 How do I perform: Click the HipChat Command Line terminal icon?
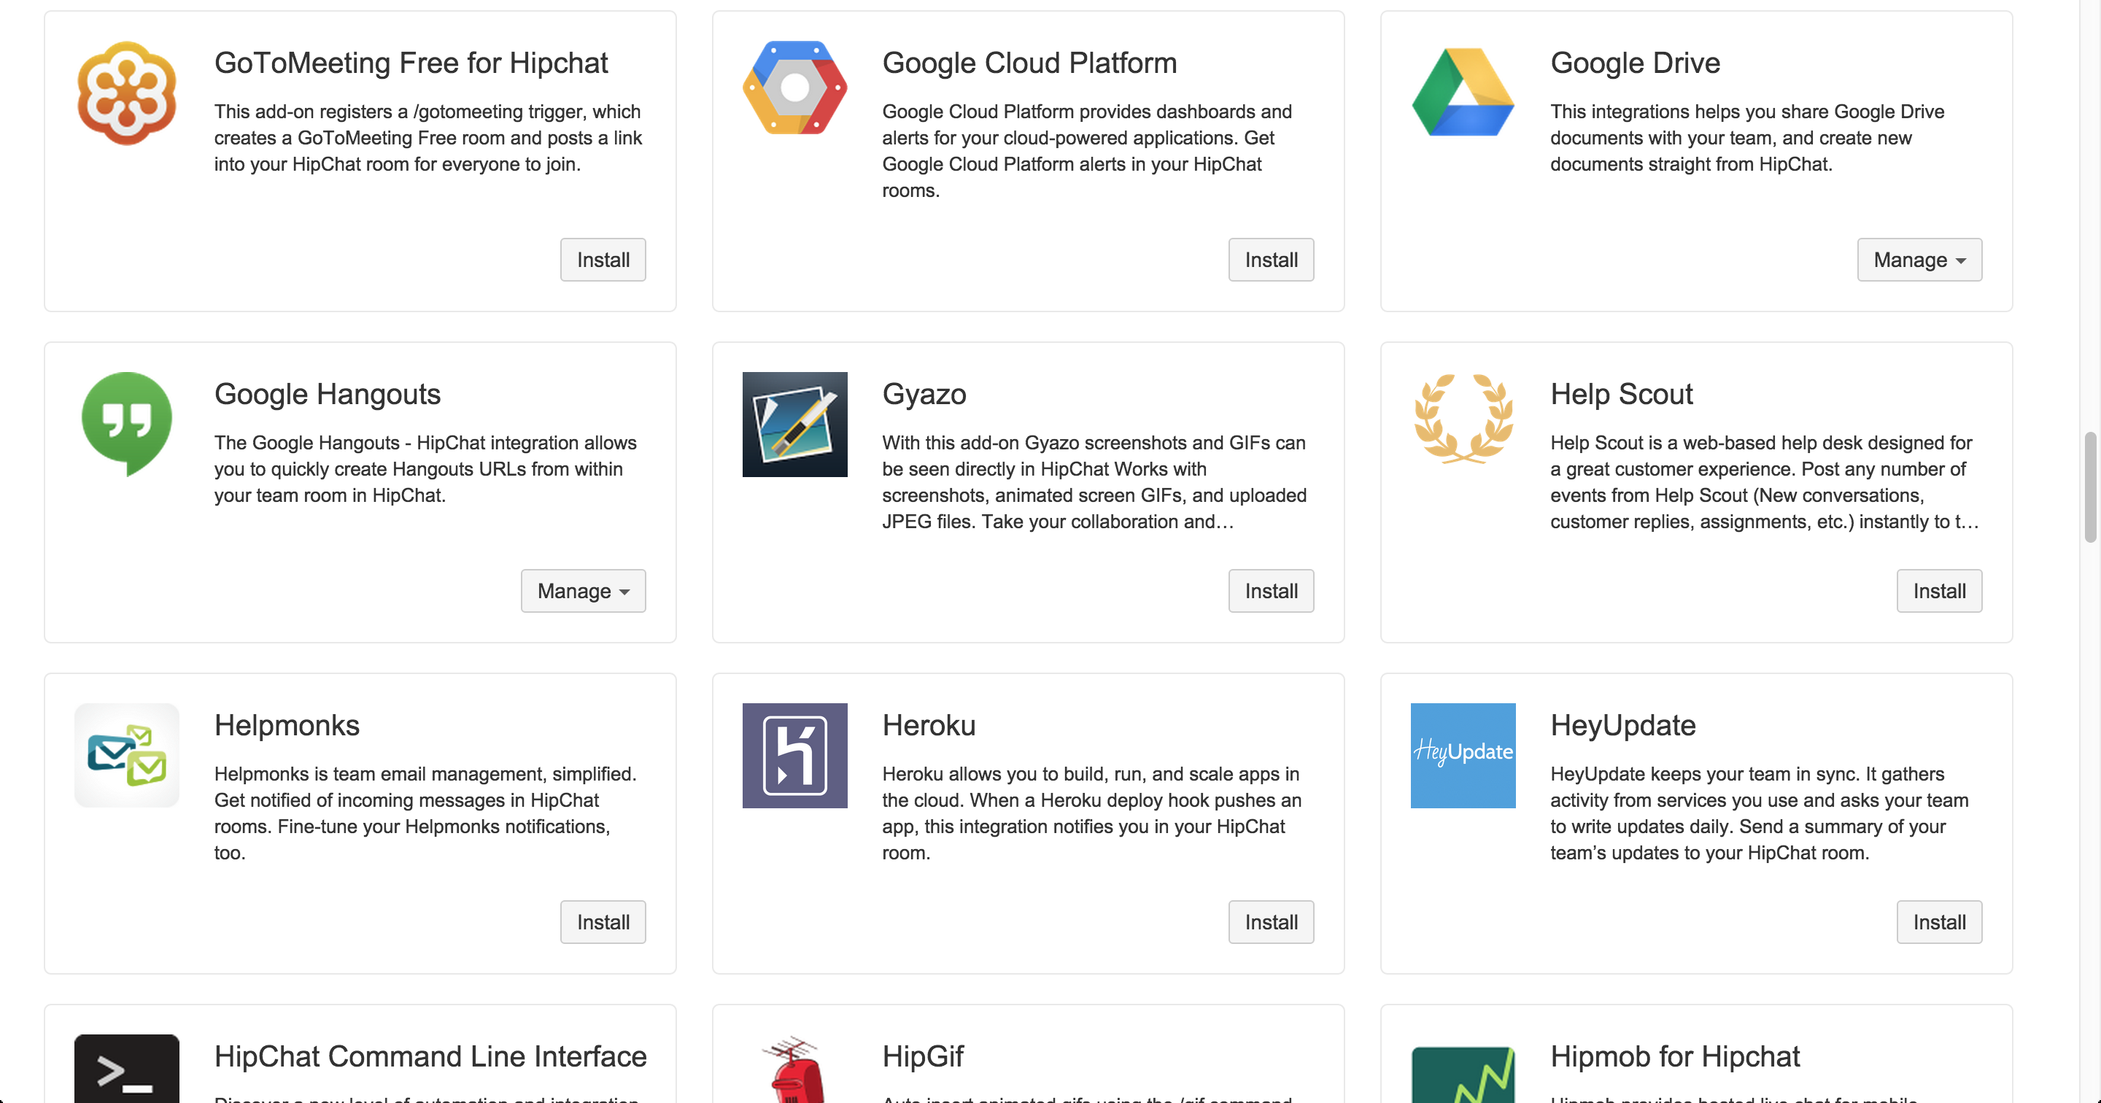(x=126, y=1069)
